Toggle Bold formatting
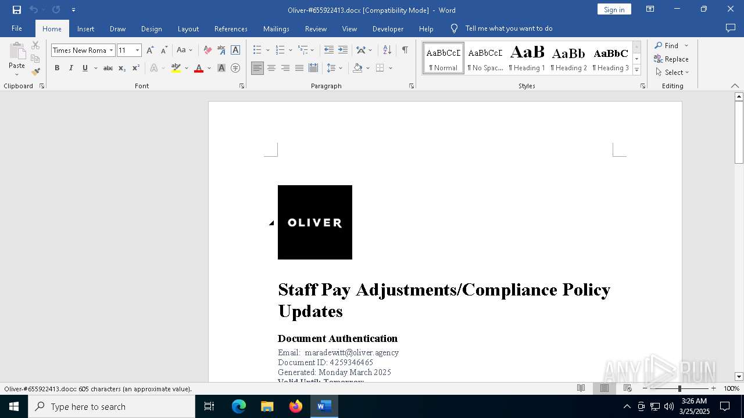 tap(57, 68)
